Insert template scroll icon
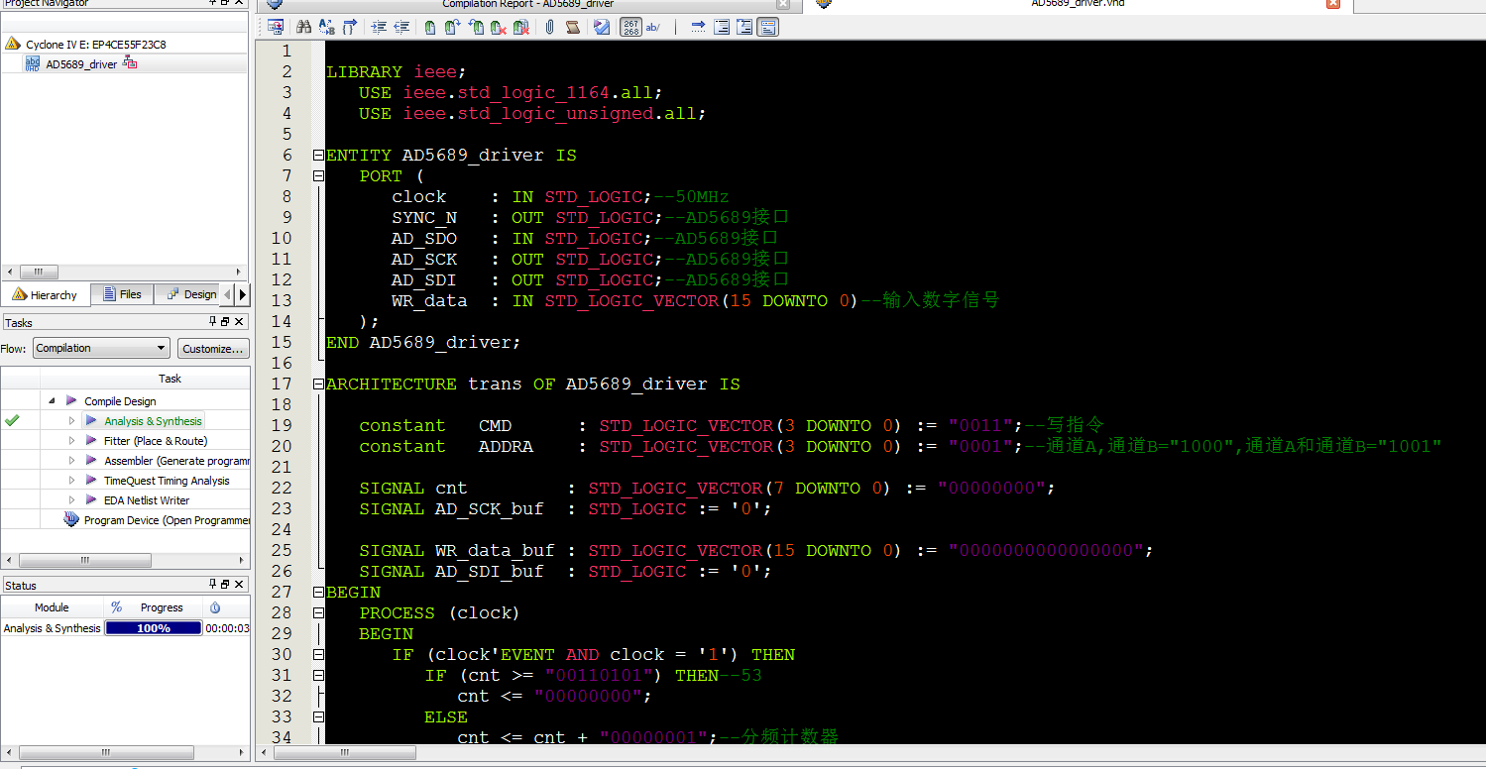The image size is (1486, 769). (572, 27)
